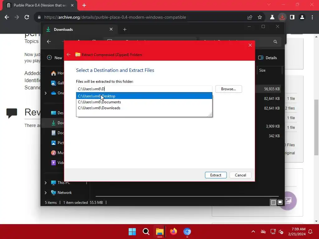Screen dimensions: 319x239
Task: Open volume muted tray icon
Action: [281, 232]
